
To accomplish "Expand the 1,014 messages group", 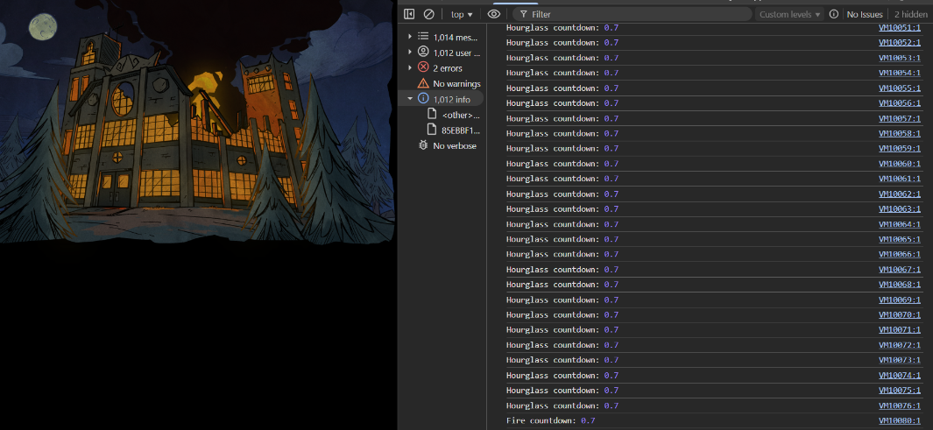I will pos(410,37).
